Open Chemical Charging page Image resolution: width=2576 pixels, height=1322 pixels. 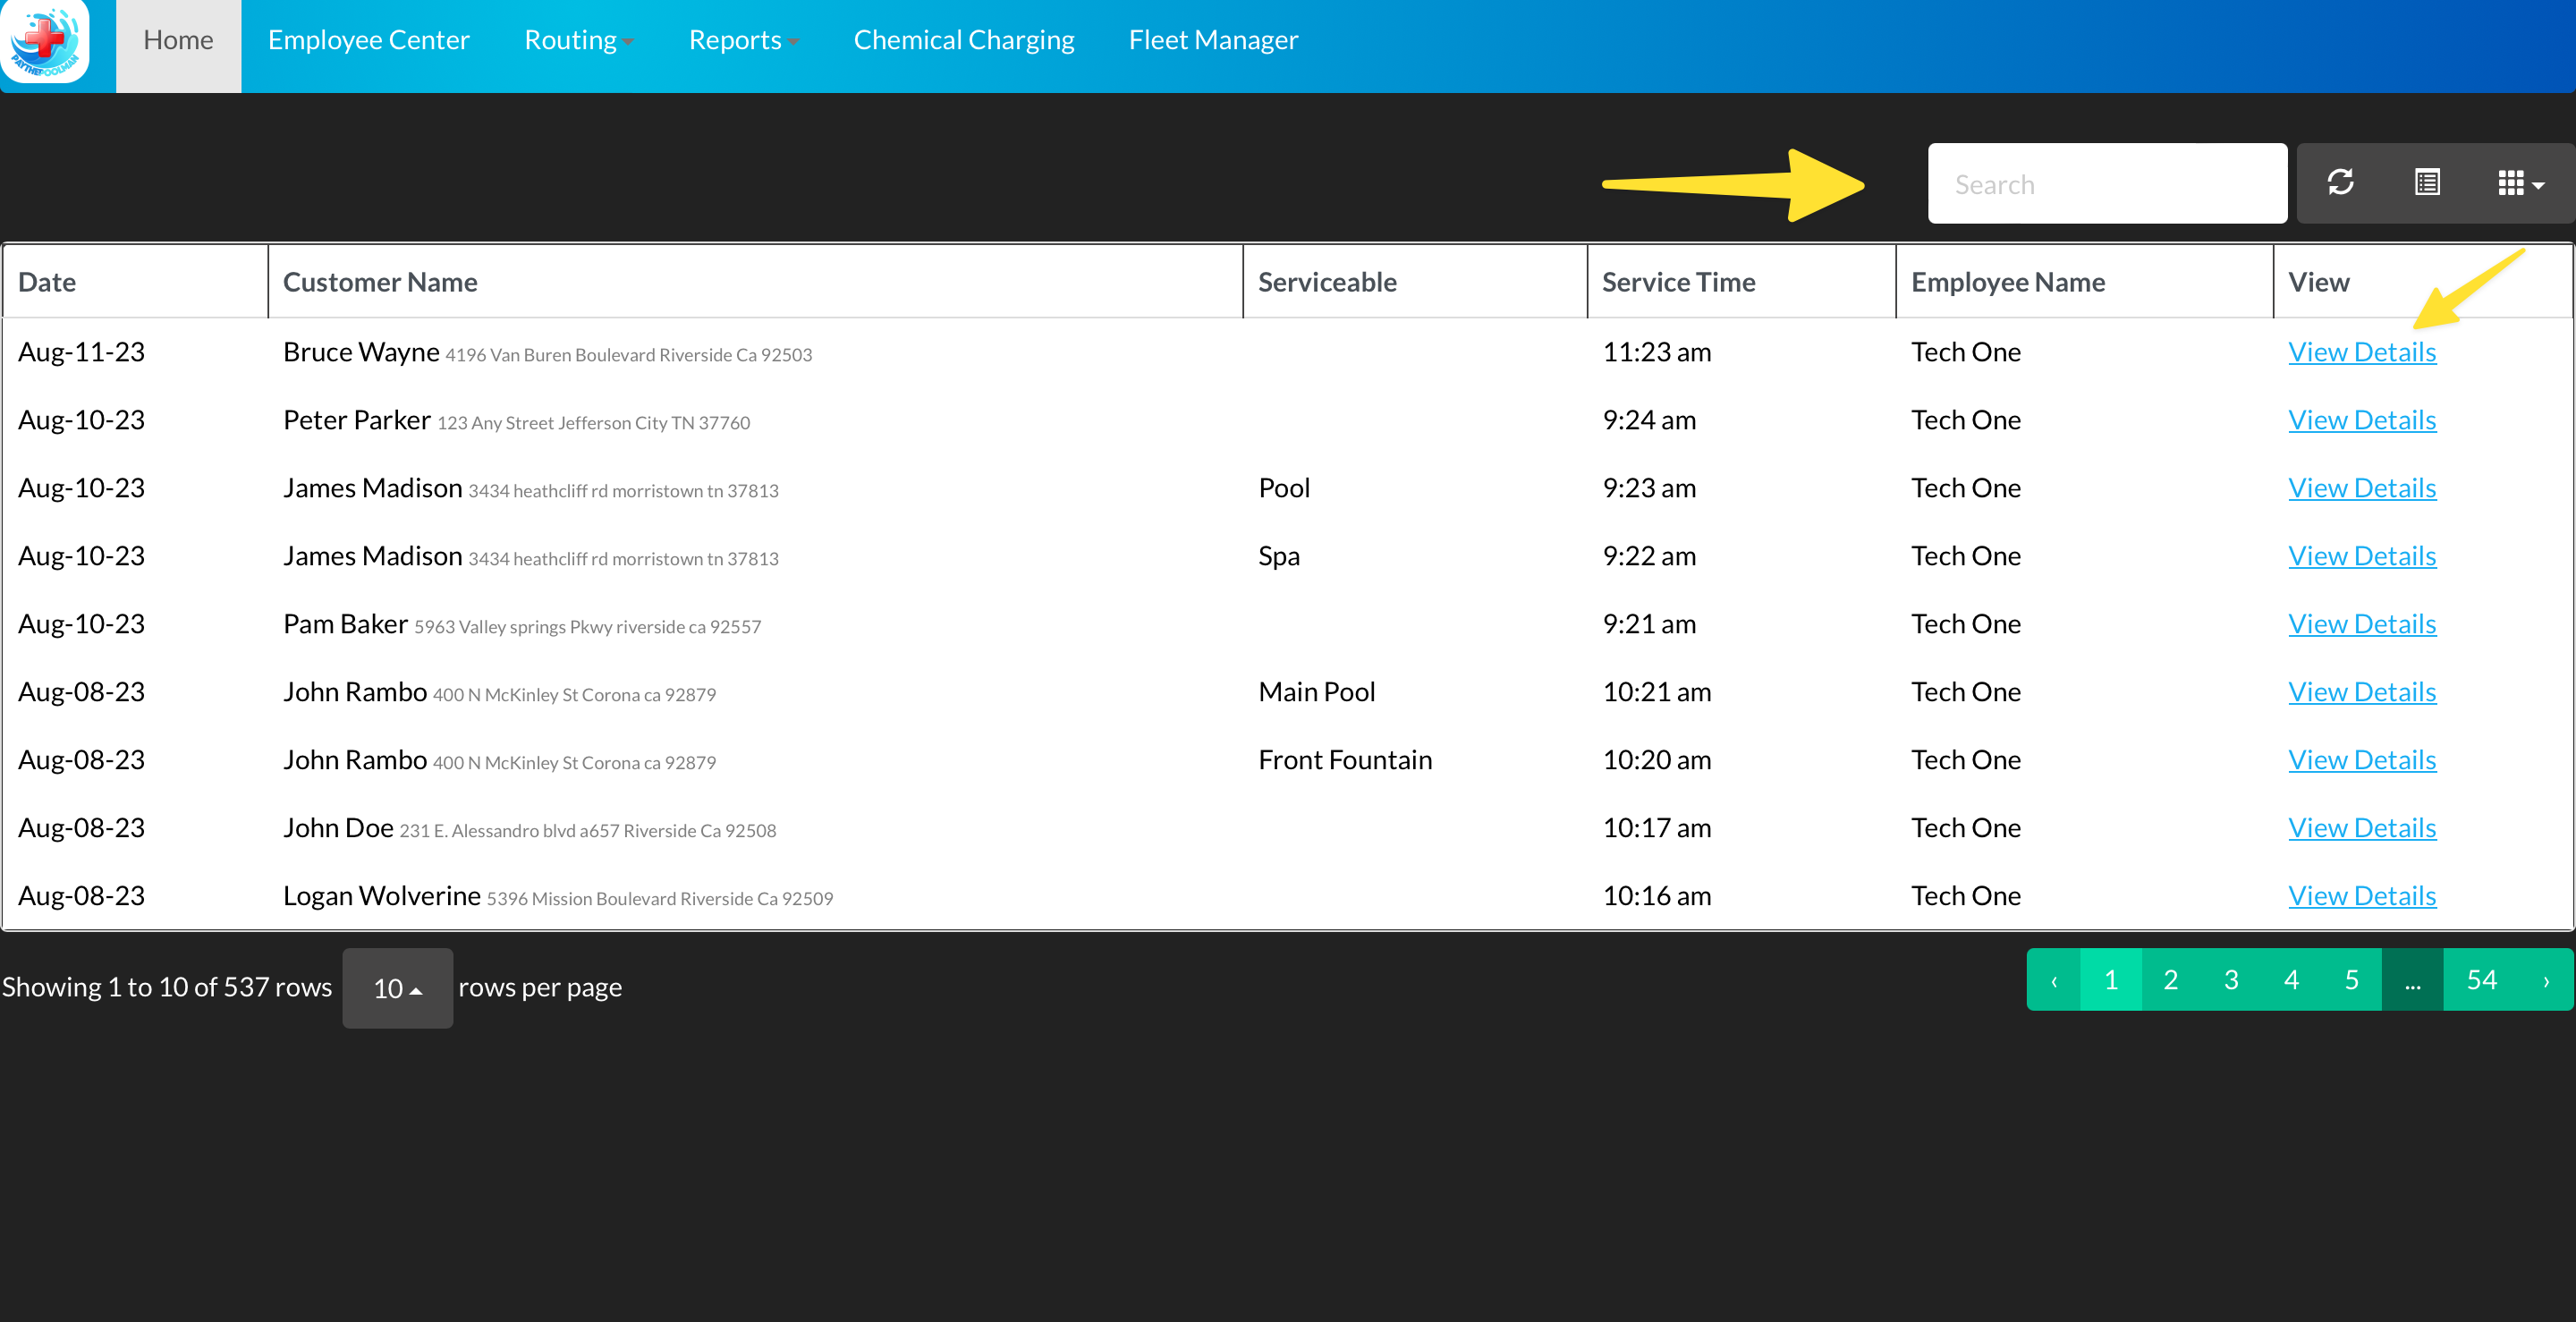point(963,40)
